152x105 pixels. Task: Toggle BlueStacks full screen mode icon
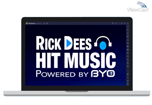128,27
